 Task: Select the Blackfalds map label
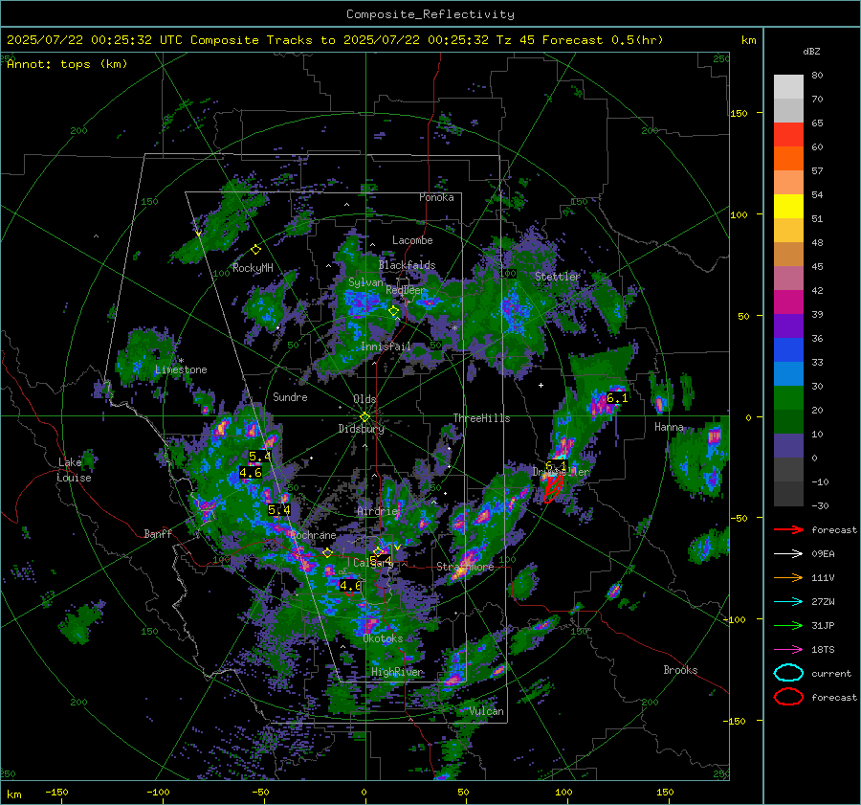coord(407,265)
